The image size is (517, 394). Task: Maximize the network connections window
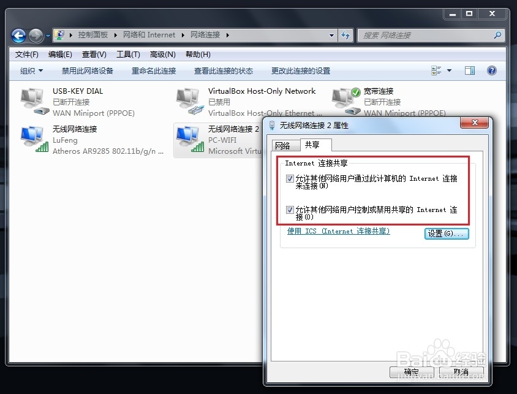[469, 13]
